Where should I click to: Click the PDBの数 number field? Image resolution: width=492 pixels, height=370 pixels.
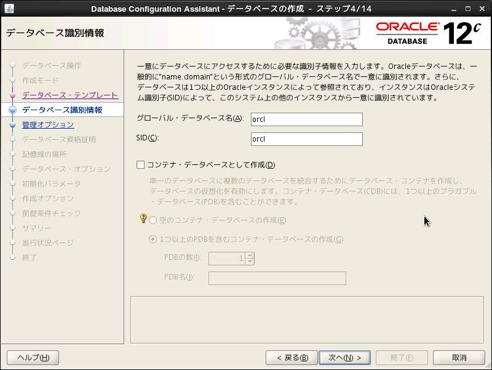(227, 259)
